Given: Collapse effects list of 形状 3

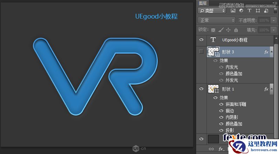Looking at the screenshot, I should click(x=271, y=52).
